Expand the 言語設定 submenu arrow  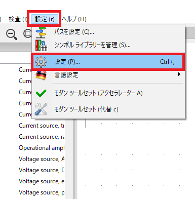179,74
